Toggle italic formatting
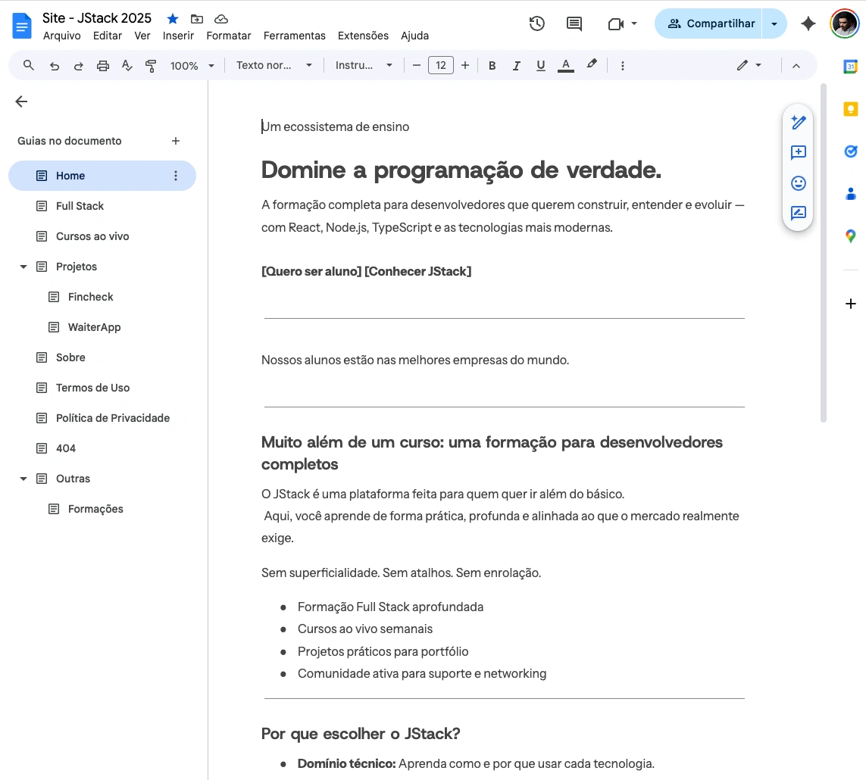This screenshot has height=780, width=866. [517, 66]
